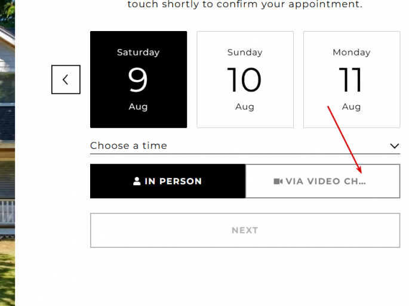Click the Saturday day label

coord(139,53)
